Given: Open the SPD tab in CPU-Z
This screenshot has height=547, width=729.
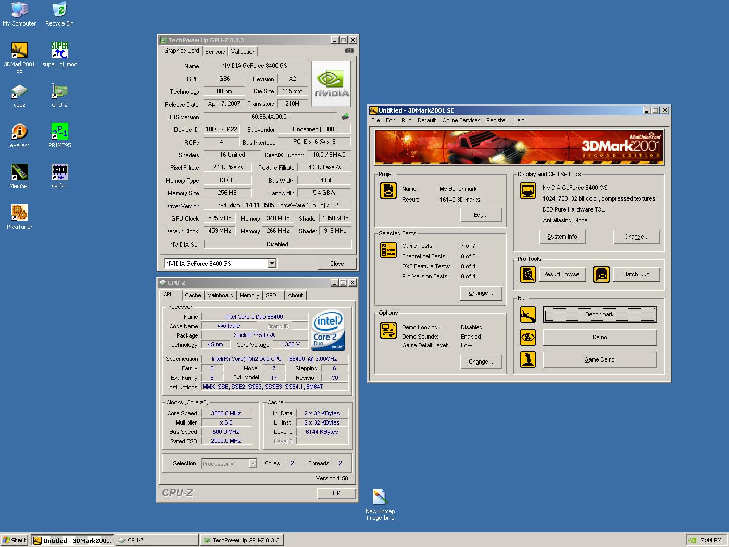Looking at the screenshot, I should pos(271,295).
